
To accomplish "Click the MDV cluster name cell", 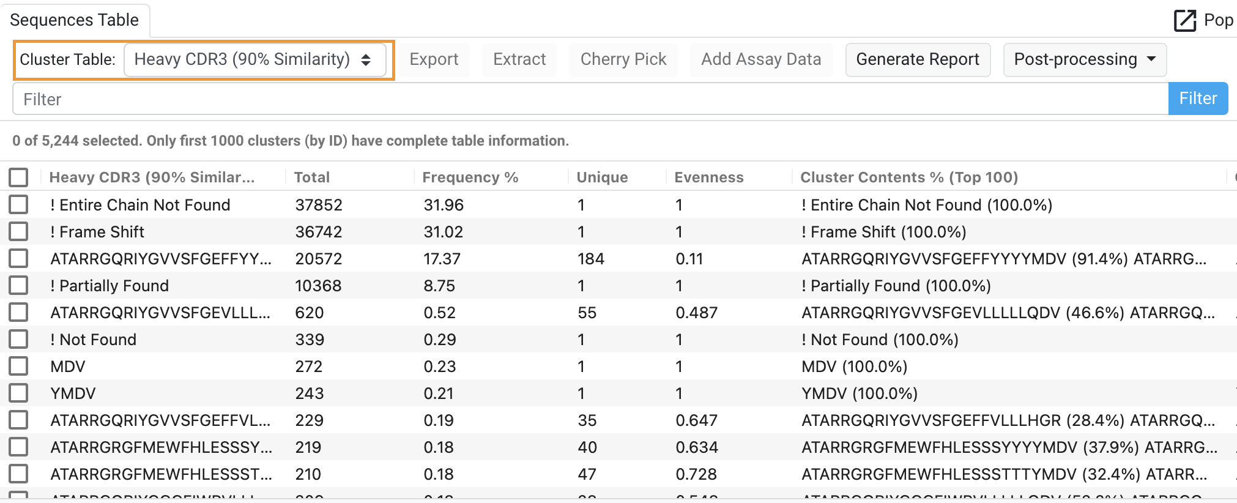I will pos(68,367).
